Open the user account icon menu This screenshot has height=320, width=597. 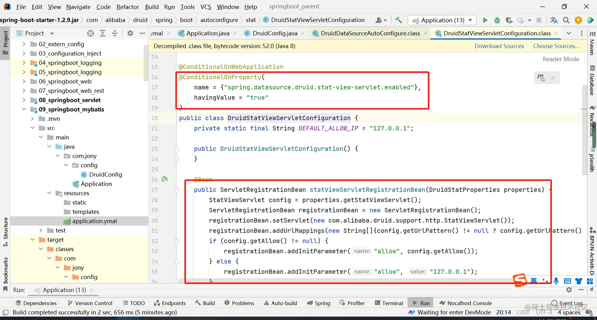tap(381, 20)
